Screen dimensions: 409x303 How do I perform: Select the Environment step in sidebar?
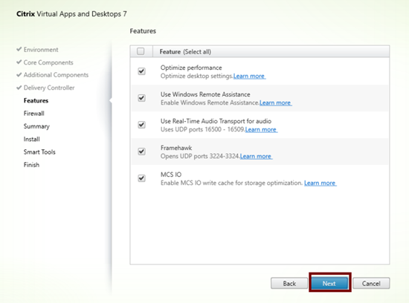41,50
